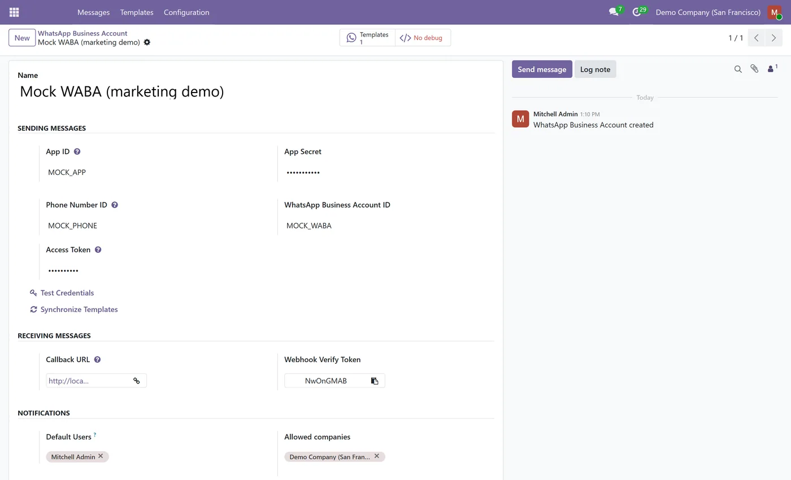
Task: Click the chatter search icon
Action: coord(738,69)
